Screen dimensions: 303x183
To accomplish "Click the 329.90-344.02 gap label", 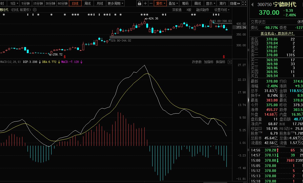I will point(121,40).
